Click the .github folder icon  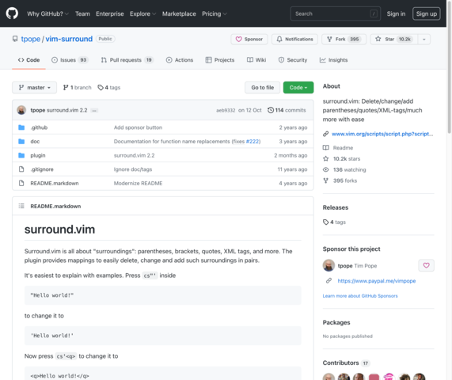[21, 127]
